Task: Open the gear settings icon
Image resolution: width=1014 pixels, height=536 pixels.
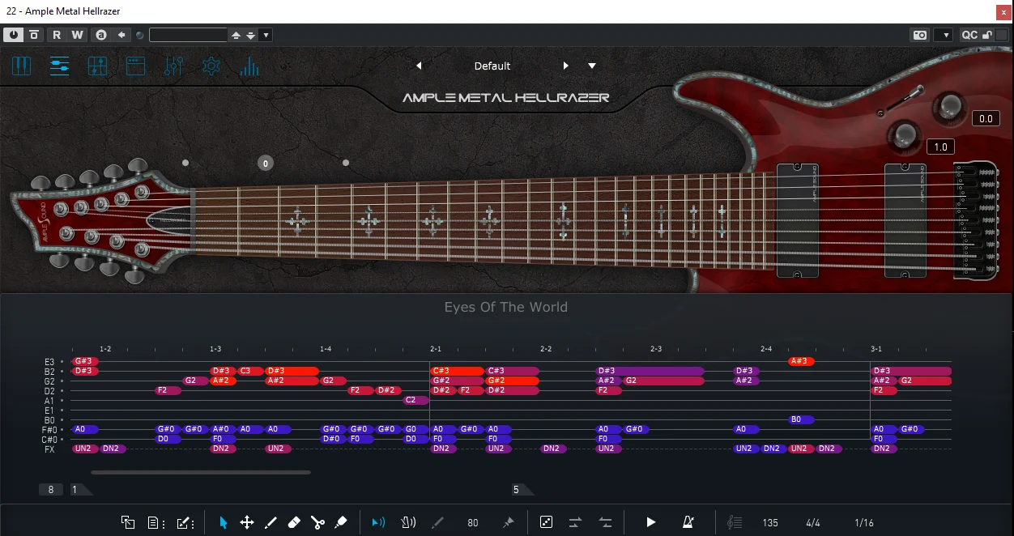Action: (x=211, y=66)
